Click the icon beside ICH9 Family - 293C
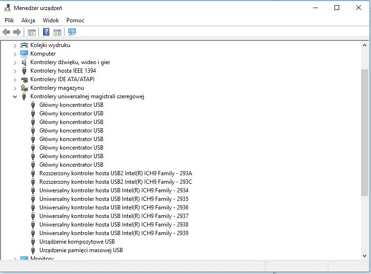Image resolution: width=371 pixels, height=274 pixels. click(33, 182)
